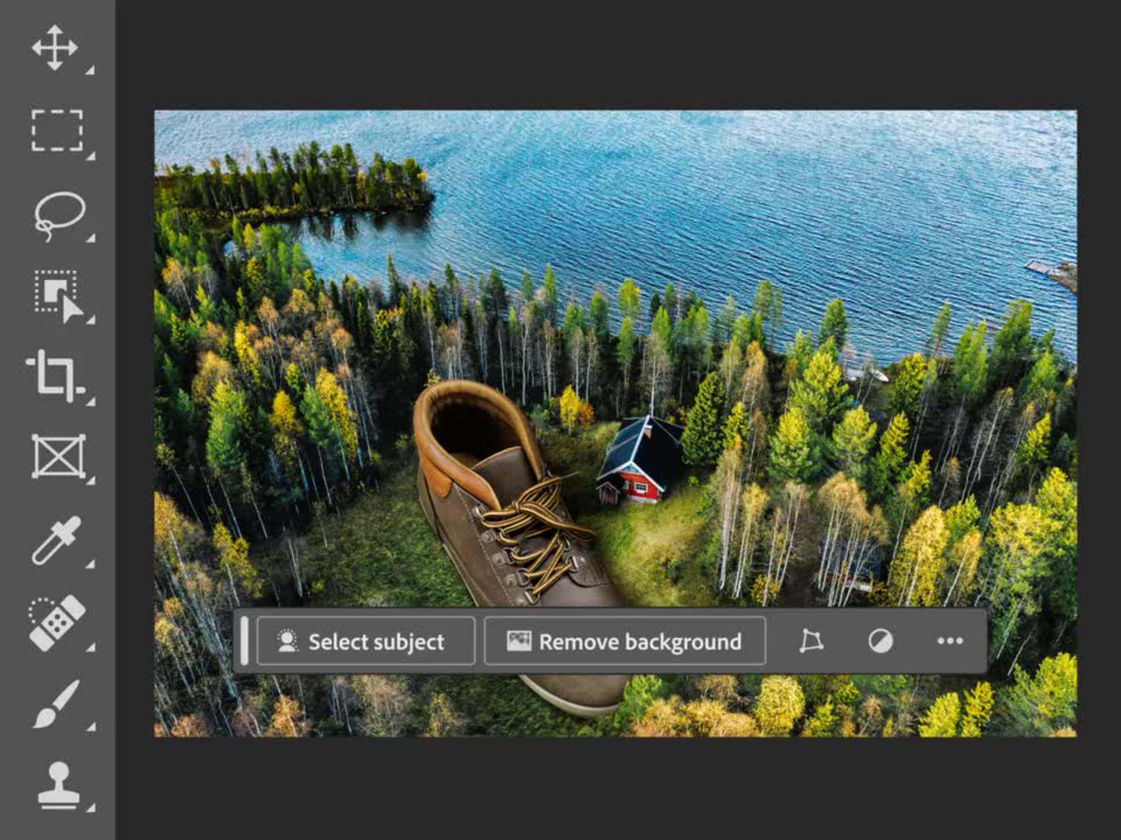Click the Select subject button
Viewport: 1121px width, 840px height.
pos(365,641)
